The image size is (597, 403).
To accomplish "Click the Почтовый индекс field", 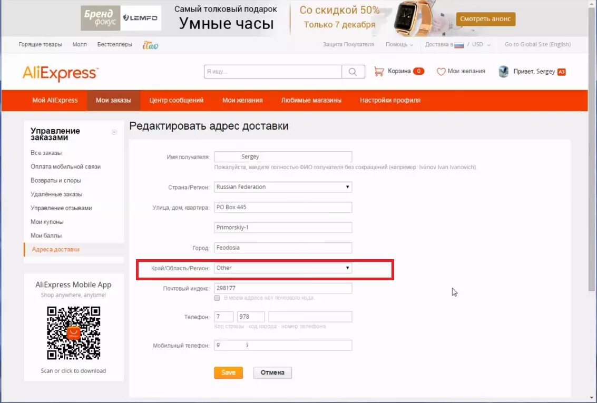I will coord(283,288).
